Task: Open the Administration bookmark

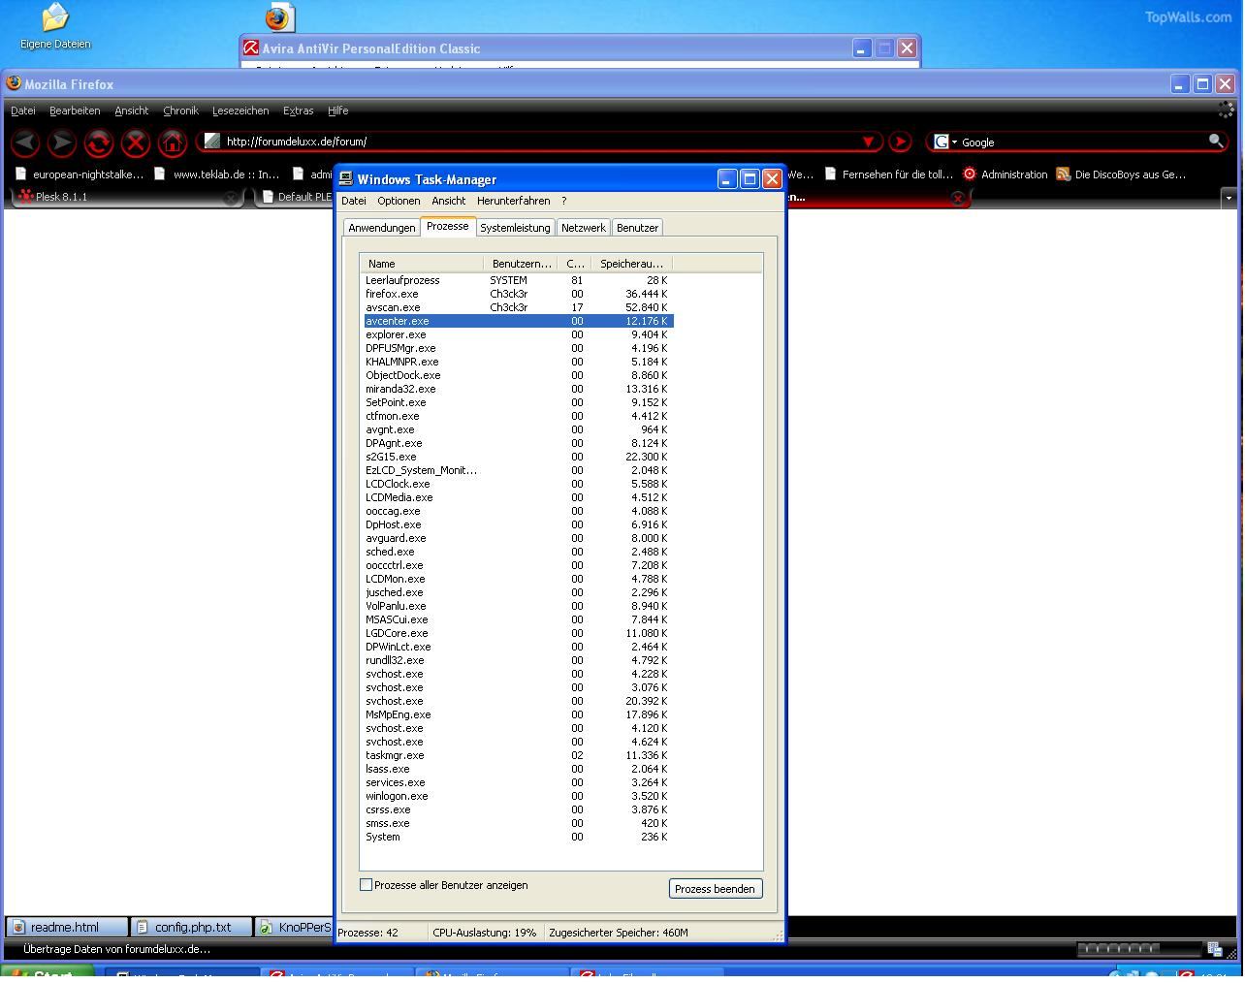Action: pos(1005,174)
